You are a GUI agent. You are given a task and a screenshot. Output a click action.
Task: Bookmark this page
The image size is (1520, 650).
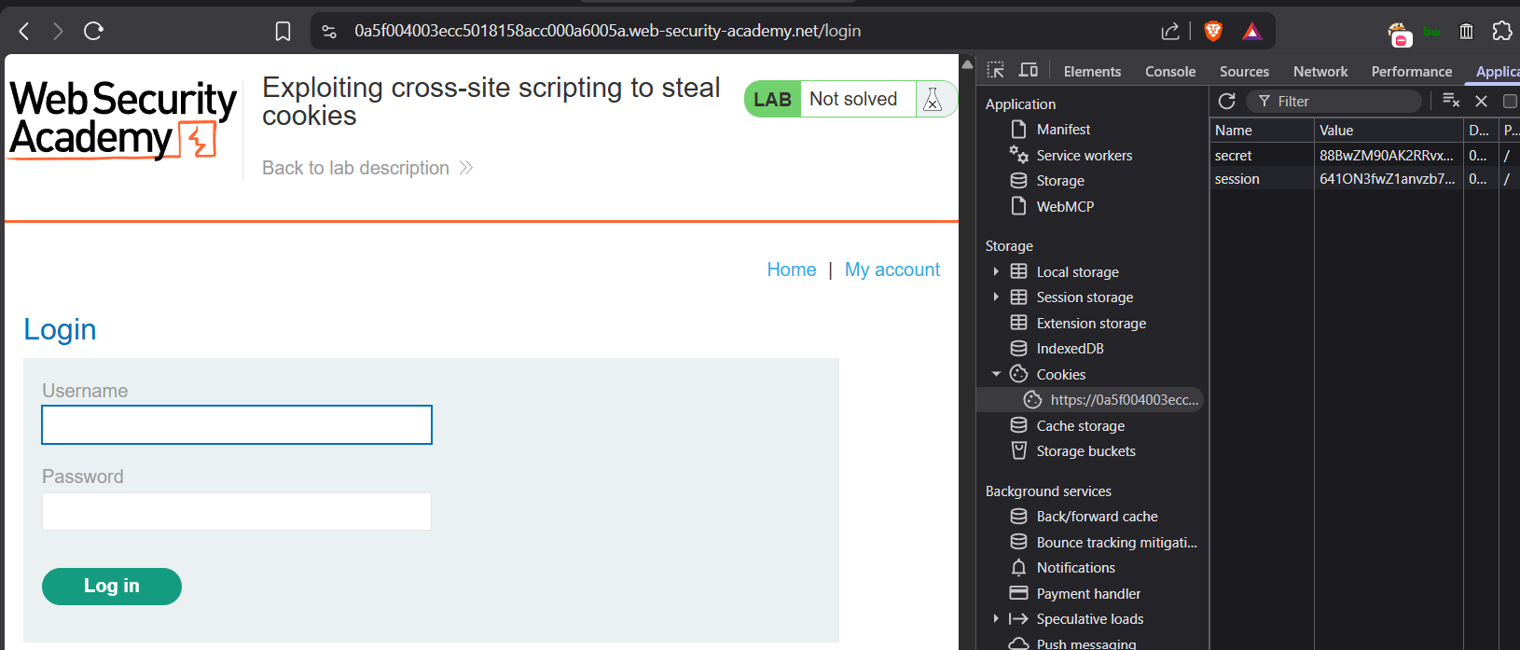[283, 32]
